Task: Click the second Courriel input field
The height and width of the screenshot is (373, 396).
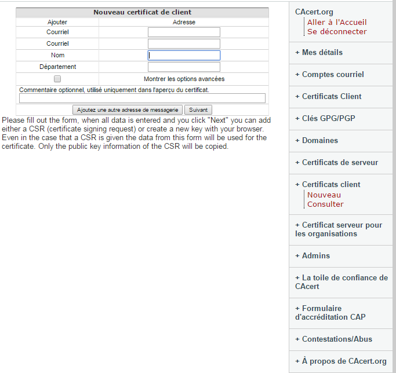Action: 184,44
